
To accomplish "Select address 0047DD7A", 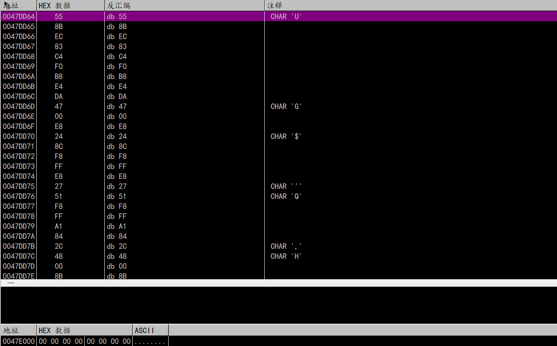I will [19, 236].
